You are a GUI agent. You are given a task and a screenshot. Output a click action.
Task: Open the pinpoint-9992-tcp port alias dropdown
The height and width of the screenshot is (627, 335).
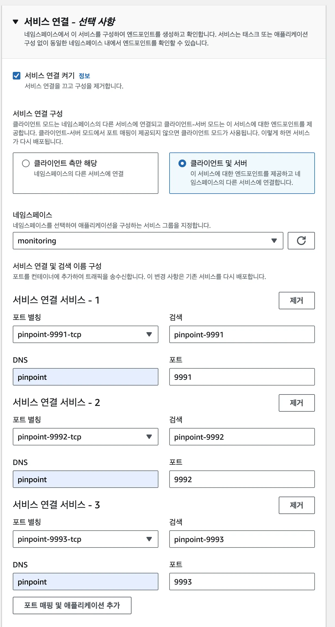85,437
